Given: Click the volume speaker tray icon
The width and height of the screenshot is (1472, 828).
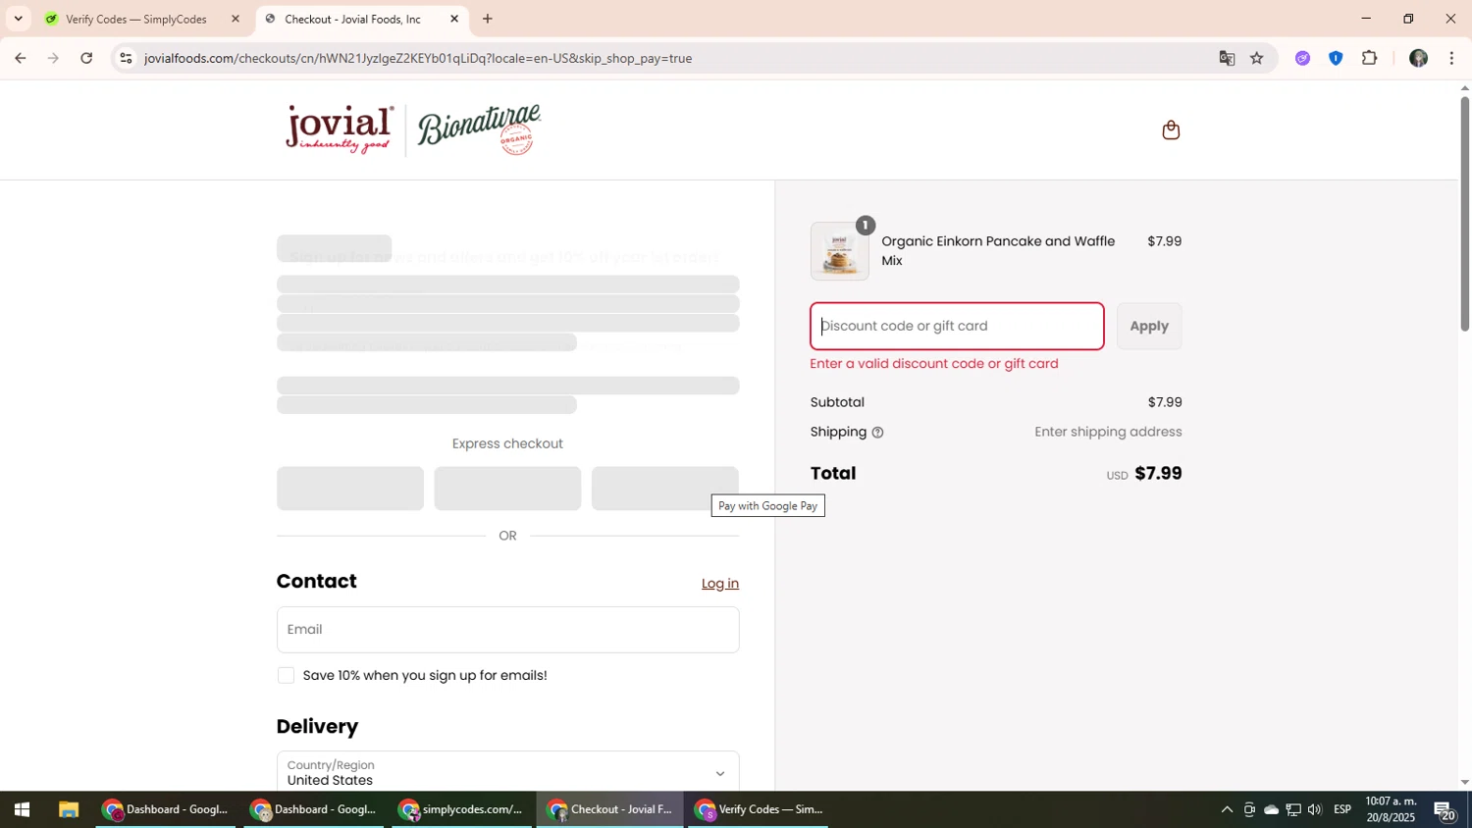Looking at the screenshot, I should coord(1315,810).
